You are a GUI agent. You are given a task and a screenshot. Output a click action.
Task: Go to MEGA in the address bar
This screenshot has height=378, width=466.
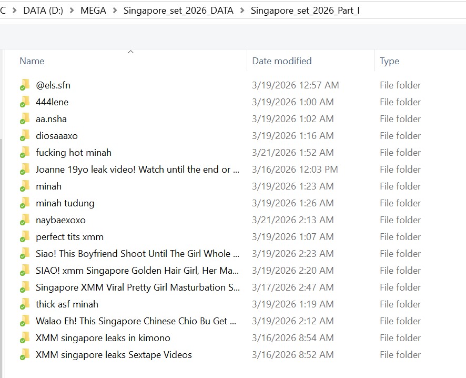pyautogui.click(x=93, y=11)
